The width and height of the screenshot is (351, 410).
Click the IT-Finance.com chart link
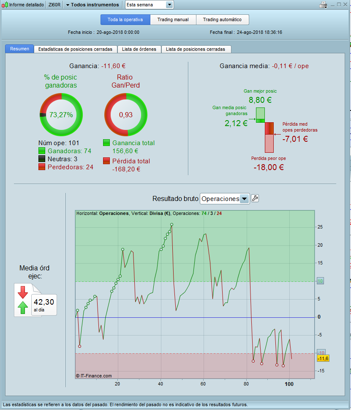tap(94, 376)
